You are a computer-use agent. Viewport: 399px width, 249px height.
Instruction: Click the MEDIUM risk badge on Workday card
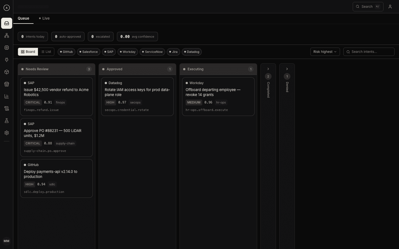click(x=194, y=102)
